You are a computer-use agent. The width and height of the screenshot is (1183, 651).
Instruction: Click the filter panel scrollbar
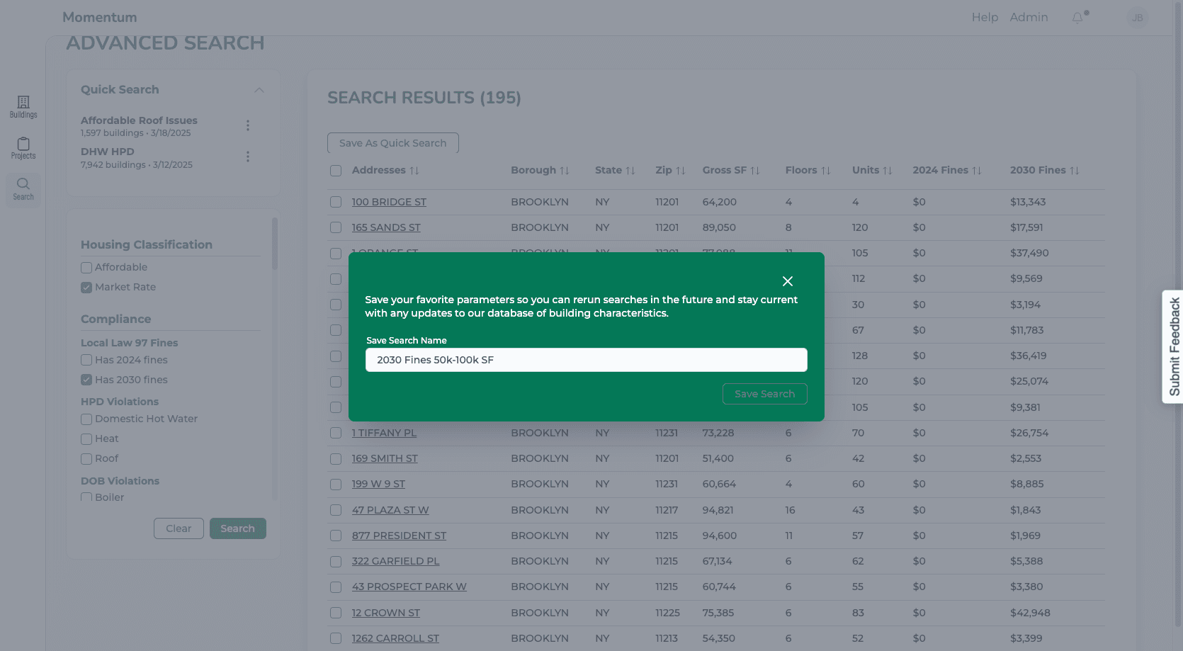[275, 244]
